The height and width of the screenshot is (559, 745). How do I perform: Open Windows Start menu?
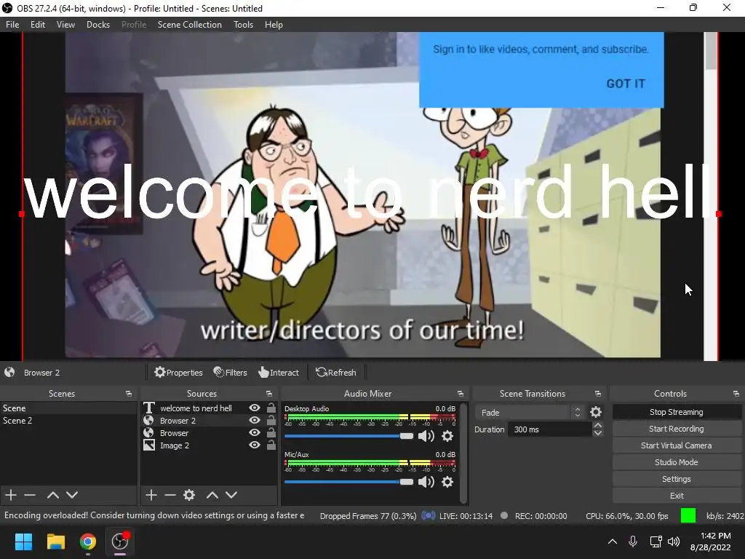(23, 542)
